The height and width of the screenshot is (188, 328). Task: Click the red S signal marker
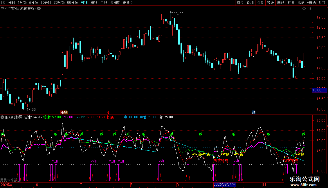point(108,112)
